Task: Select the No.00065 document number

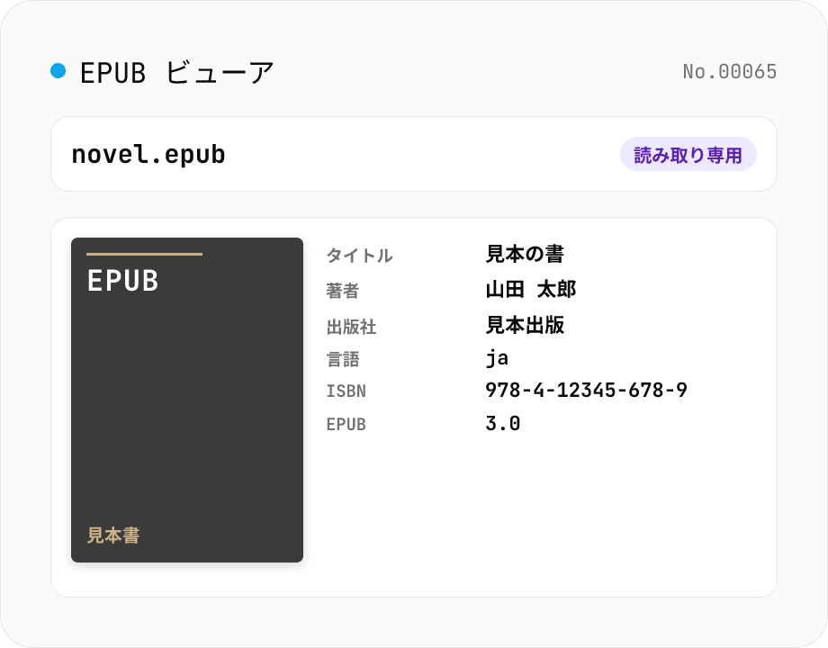Action: pos(730,72)
